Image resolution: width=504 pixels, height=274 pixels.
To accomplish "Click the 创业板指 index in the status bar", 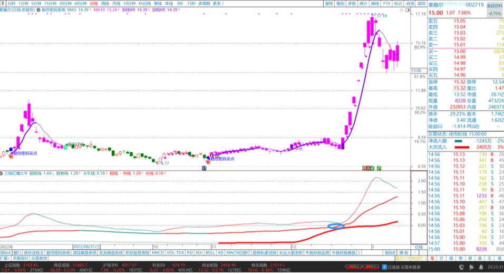I will click(x=209, y=266).
